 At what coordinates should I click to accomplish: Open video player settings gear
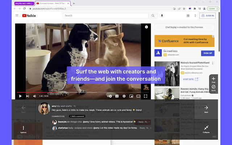click(x=124, y=96)
